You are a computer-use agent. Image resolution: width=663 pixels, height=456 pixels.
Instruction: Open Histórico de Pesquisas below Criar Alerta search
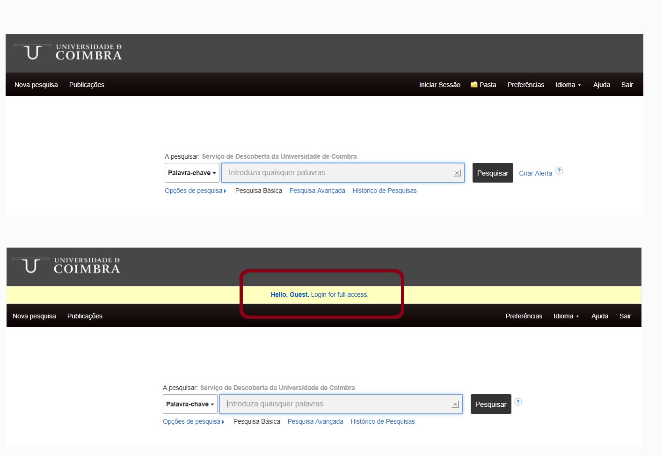pos(384,191)
